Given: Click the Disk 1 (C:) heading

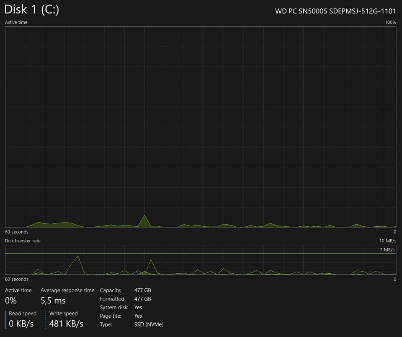Looking at the screenshot, I should click(31, 10).
